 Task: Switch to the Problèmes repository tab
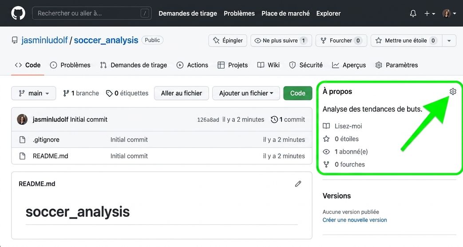70,65
